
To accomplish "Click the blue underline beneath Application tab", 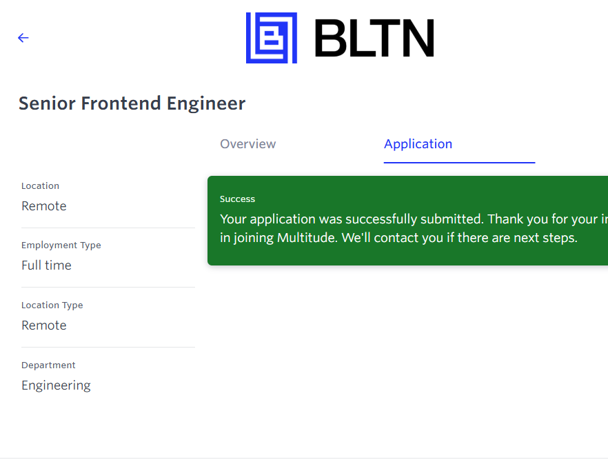I will point(459,163).
